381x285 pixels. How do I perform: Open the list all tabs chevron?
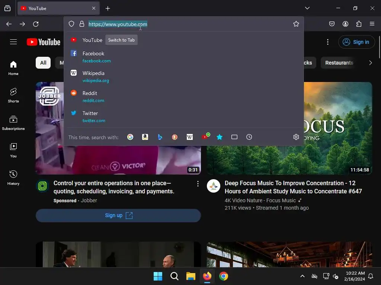pos(307,8)
